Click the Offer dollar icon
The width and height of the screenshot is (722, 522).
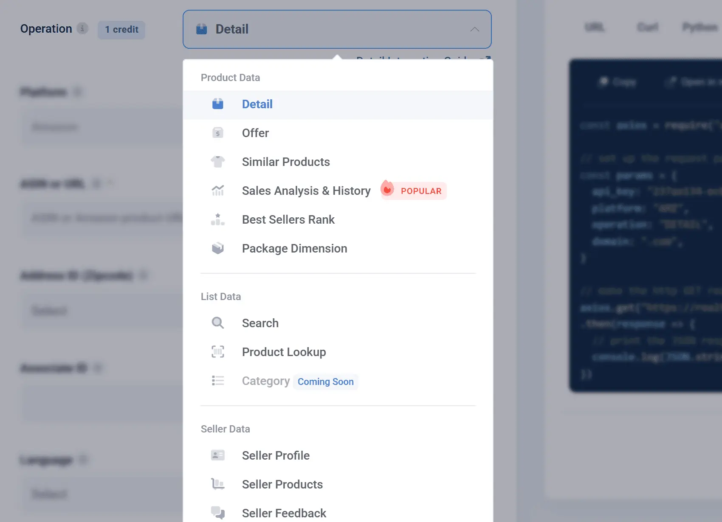[218, 133]
